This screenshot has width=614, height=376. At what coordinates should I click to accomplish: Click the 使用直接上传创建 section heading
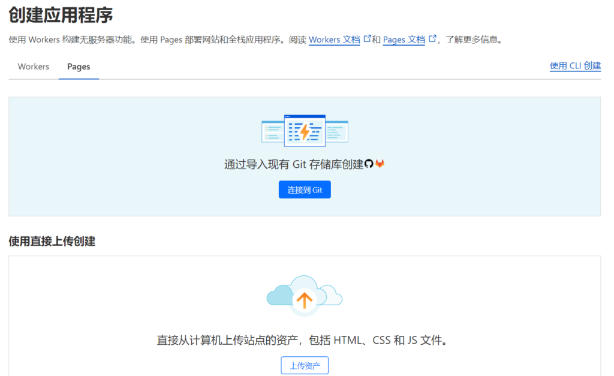pyautogui.click(x=52, y=241)
